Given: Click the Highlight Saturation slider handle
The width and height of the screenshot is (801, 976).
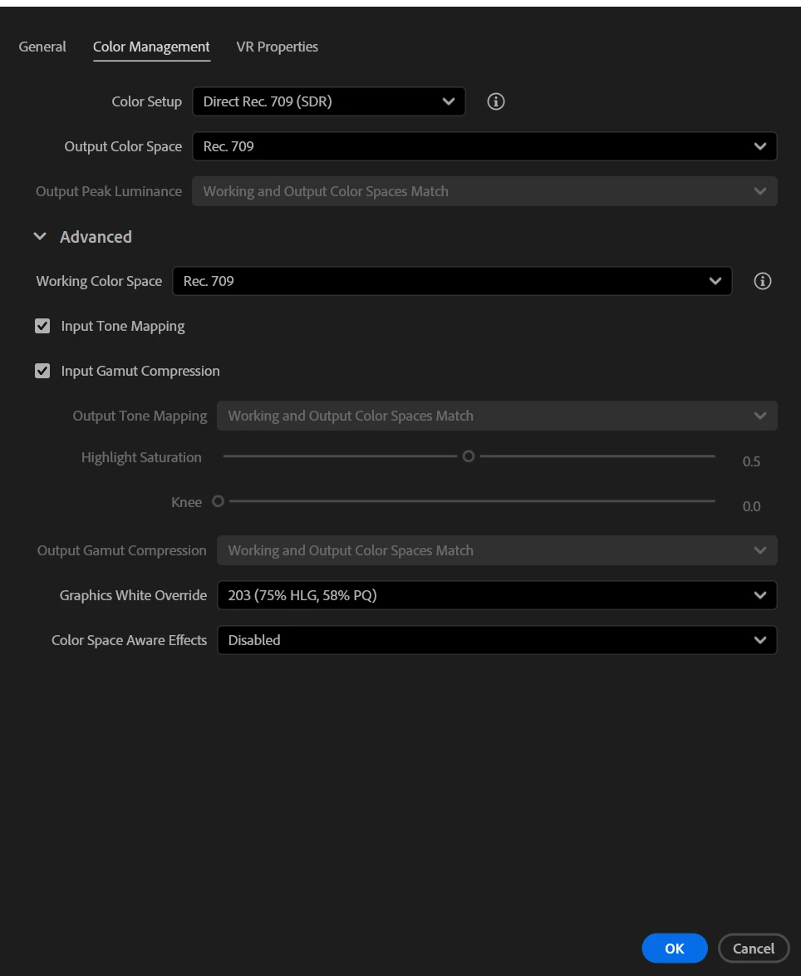Looking at the screenshot, I should tap(469, 456).
